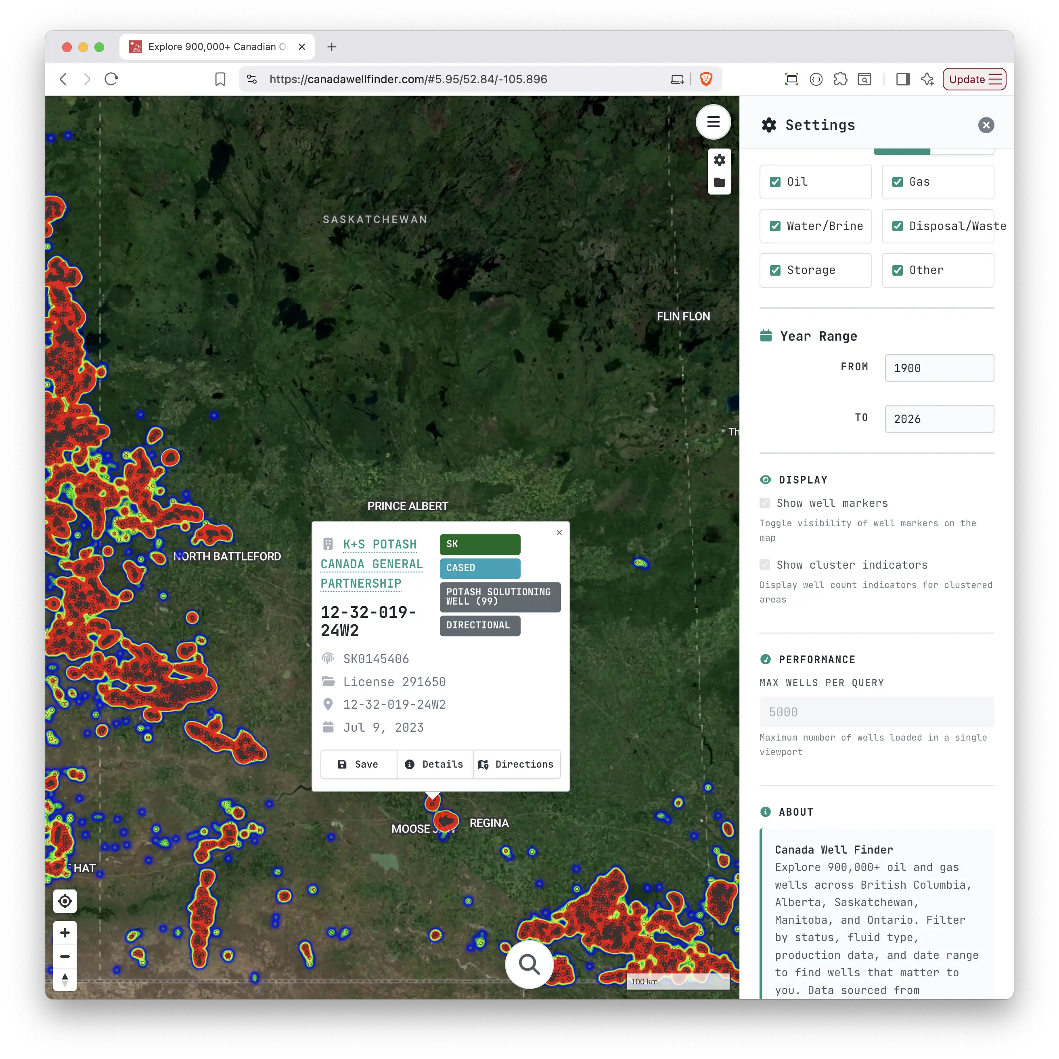Zoom in using the plus map control

click(65, 932)
